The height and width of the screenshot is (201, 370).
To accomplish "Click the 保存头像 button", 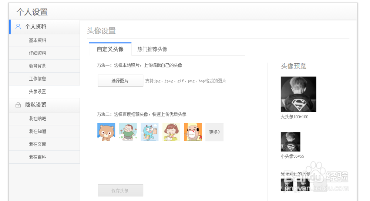I will (120, 190).
